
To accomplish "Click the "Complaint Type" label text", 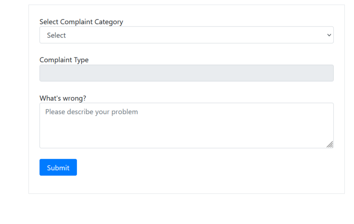I will coord(64,60).
